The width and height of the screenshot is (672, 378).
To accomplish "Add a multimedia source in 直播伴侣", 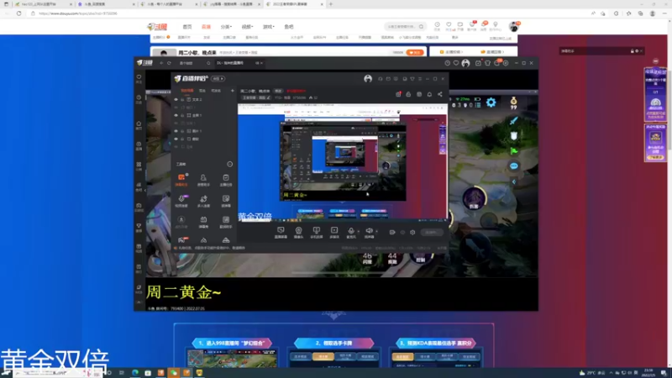I will pyautogui.click(x=334, y=233).
